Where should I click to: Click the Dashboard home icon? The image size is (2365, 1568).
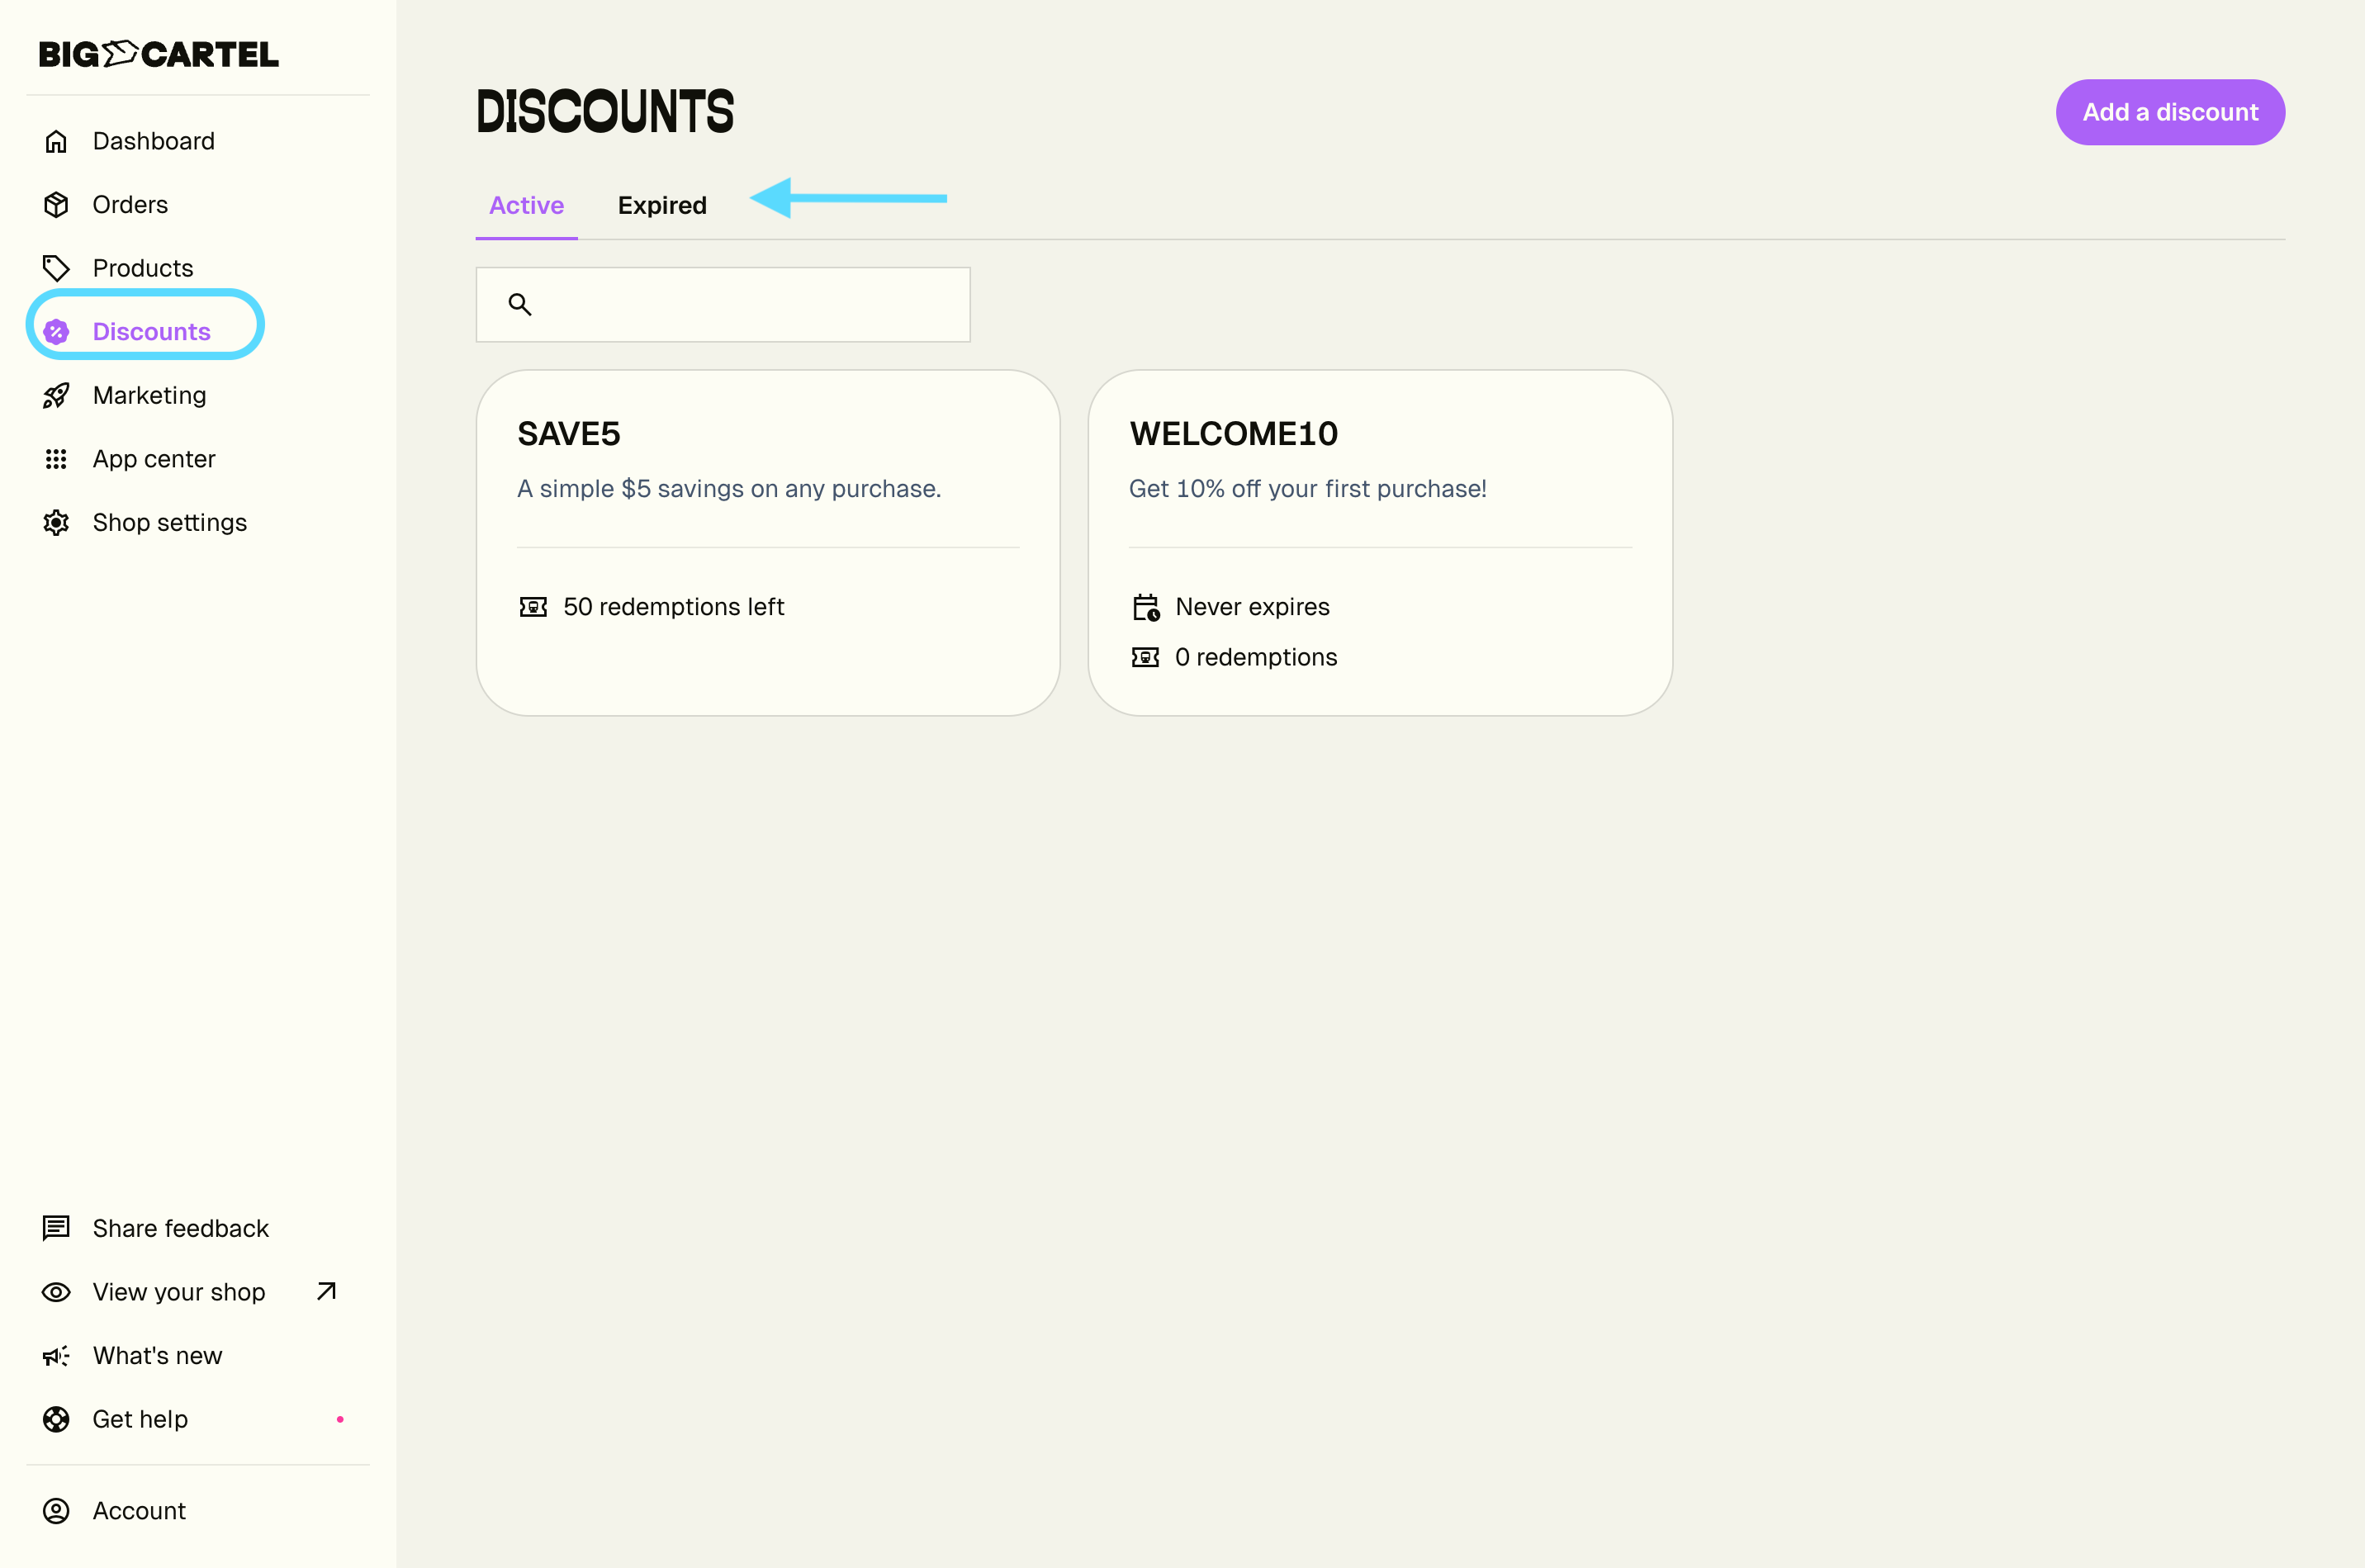point(56,142)
